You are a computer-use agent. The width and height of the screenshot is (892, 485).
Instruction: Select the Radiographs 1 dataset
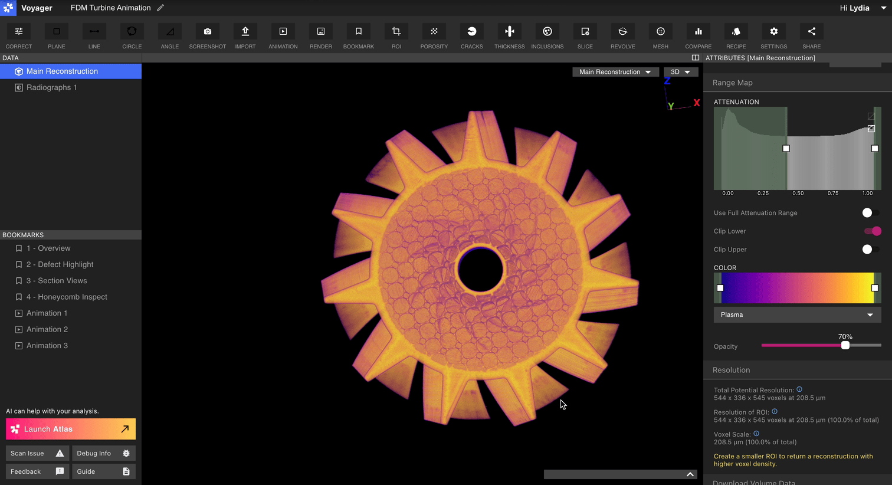(x=53, y=87)
